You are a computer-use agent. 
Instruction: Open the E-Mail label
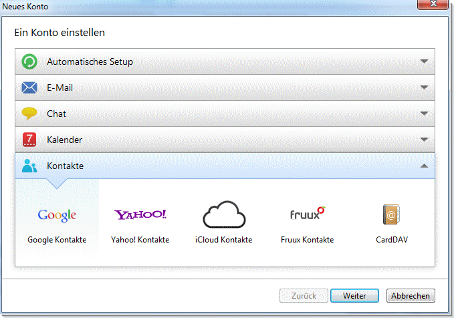[60, 88]
